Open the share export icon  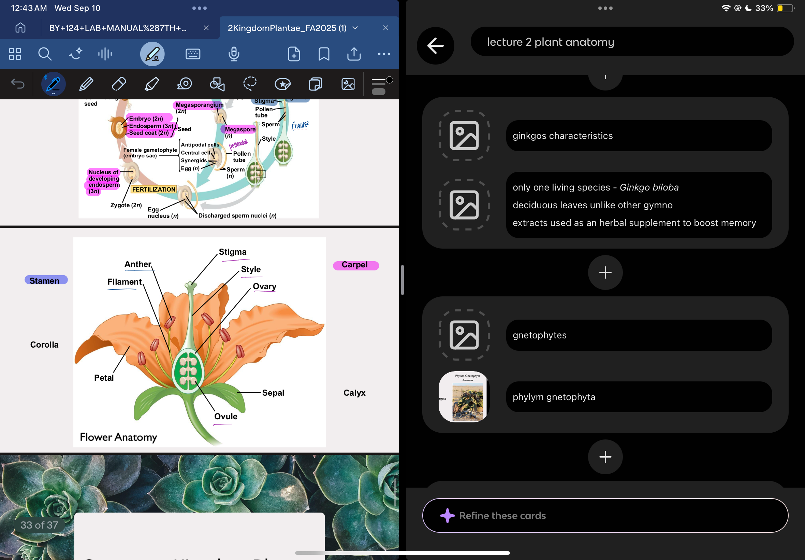pyautogui.click(x=354, y=54)
